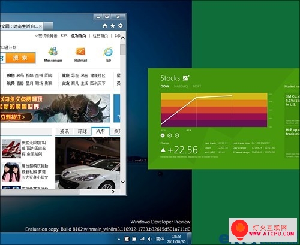Select the 环球 news tab
This screenshot has width=300, height=245.
(x=82, y=131)
